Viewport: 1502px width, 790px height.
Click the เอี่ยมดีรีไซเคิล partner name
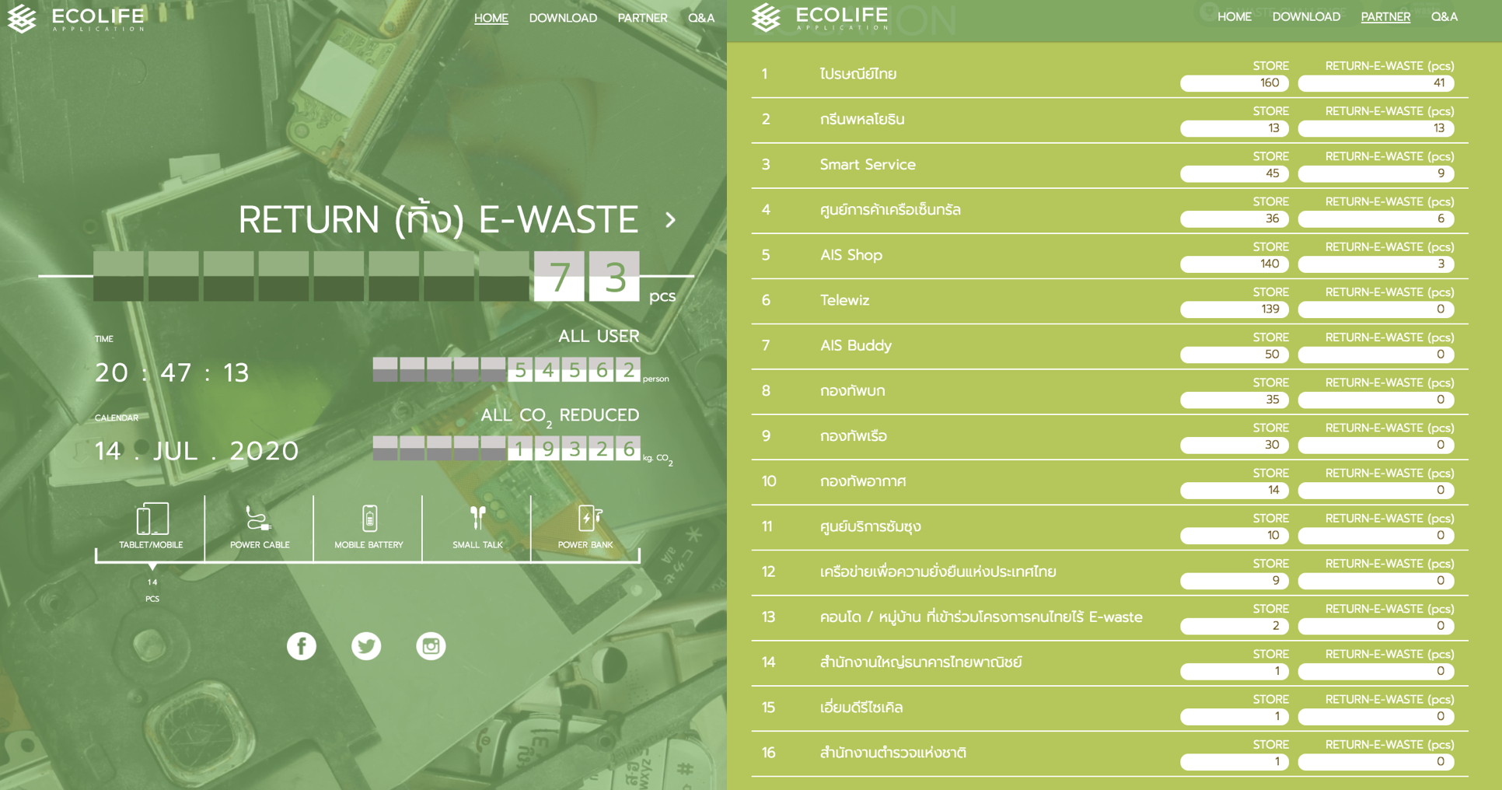click(x=861, y=708)
